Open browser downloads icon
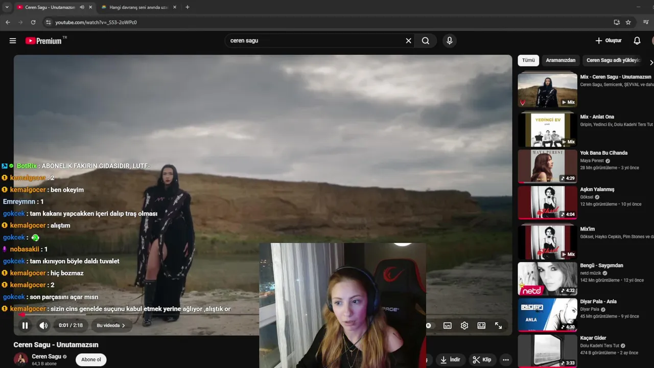 click(646, 22)
